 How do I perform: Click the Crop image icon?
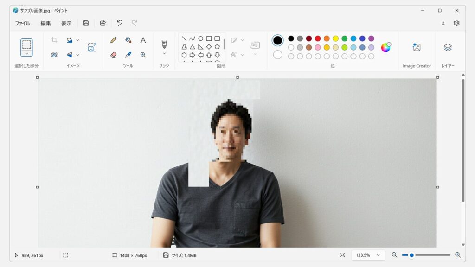pyautogui.click(x=54, y=40)
